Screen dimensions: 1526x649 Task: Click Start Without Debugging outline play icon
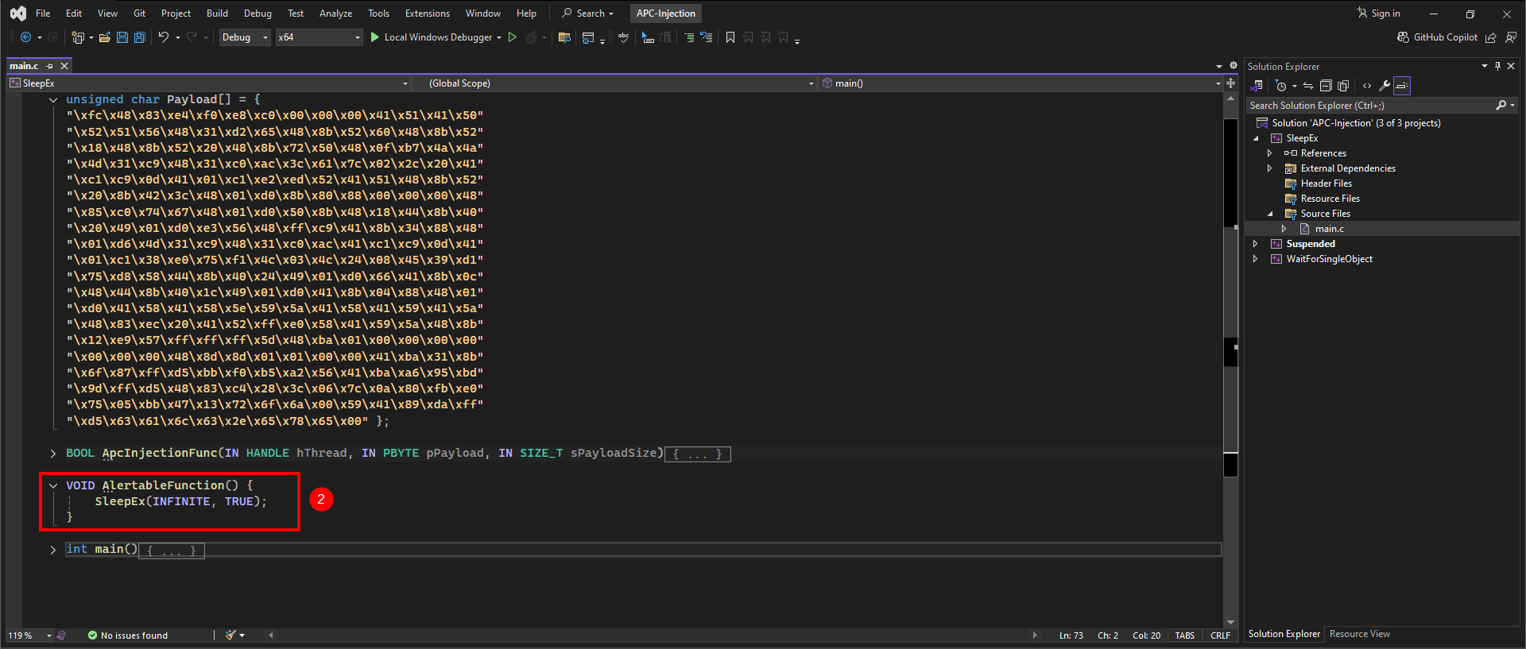click(x=513, y=37)
